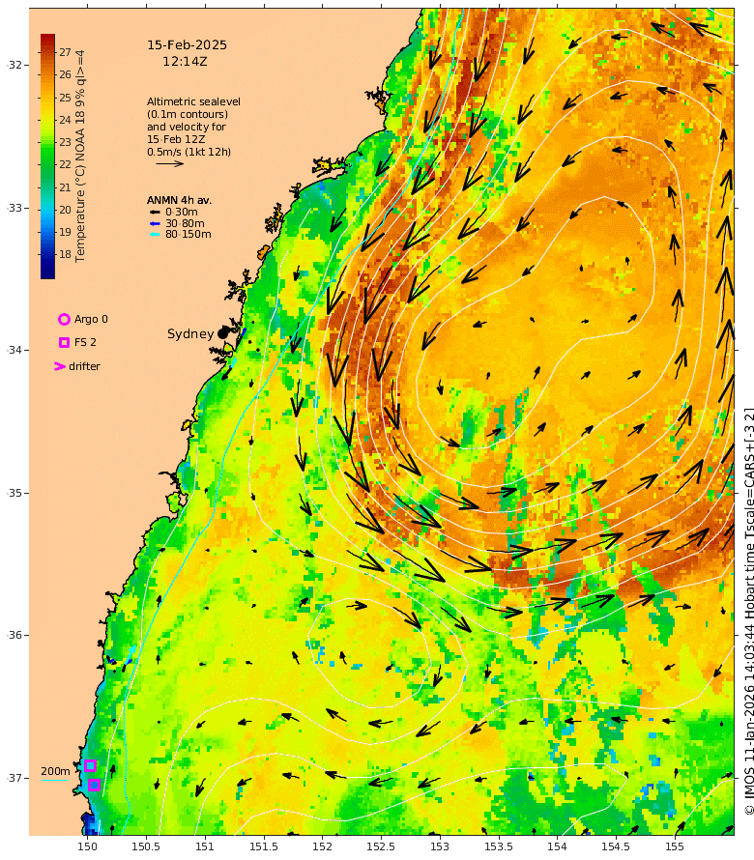
Task: Click the blue 30-80m ANMN legend marker
Action: pos(156,223)
